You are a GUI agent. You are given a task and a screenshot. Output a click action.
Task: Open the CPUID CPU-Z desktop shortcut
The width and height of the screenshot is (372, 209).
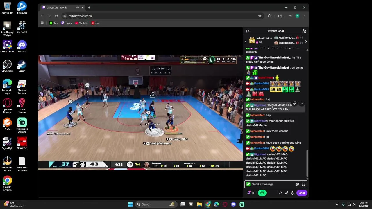[x=7, y=46]
